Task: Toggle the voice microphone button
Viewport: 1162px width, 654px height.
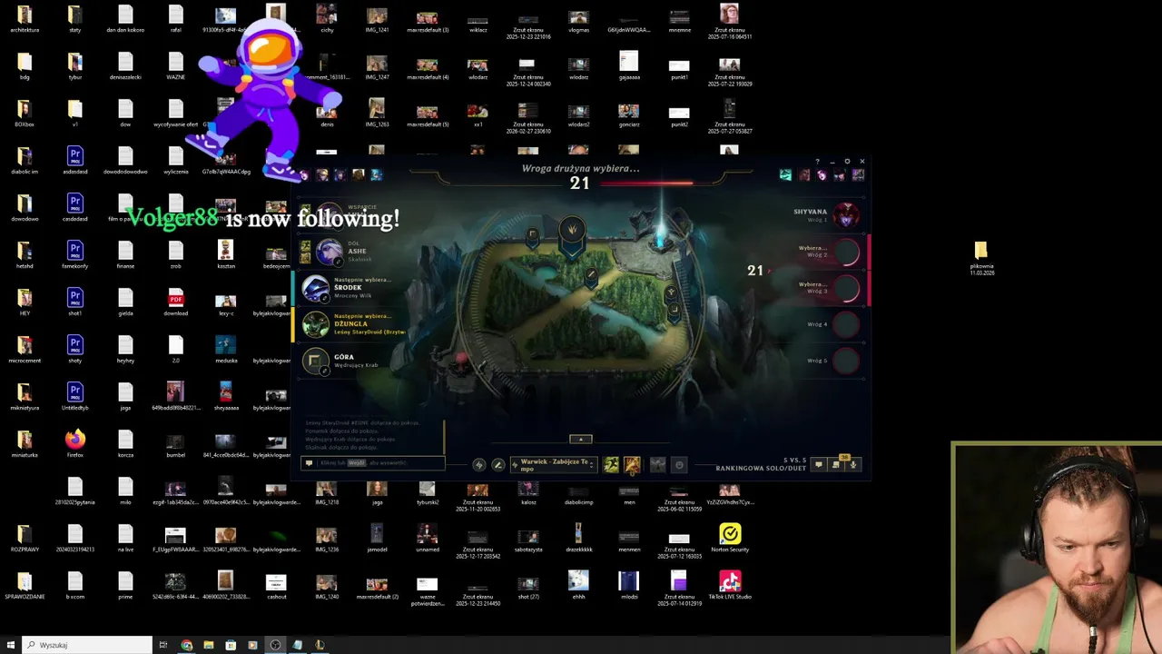Action: click(853, 465)
